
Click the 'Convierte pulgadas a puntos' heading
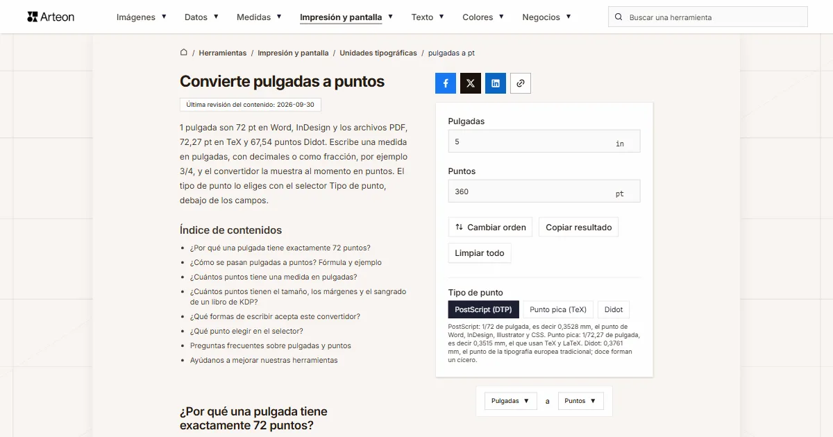(282, 81)
